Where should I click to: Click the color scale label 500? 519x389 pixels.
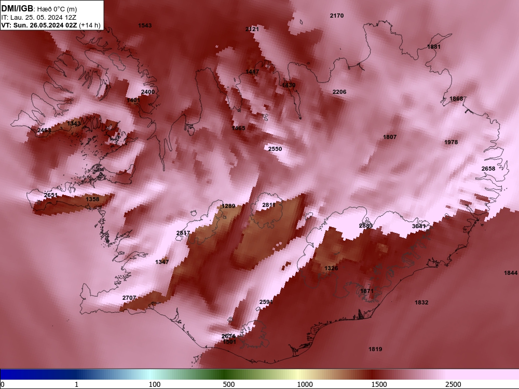[x=229, y=384]
